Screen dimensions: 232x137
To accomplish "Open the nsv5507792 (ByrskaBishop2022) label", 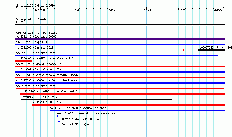I will tap(38, 64).
